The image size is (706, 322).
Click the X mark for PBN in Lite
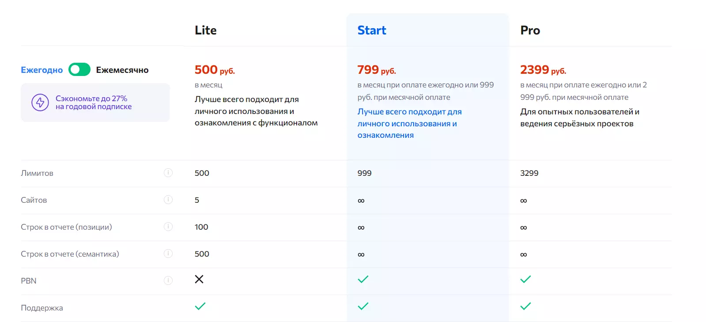(x=199, y=279)
